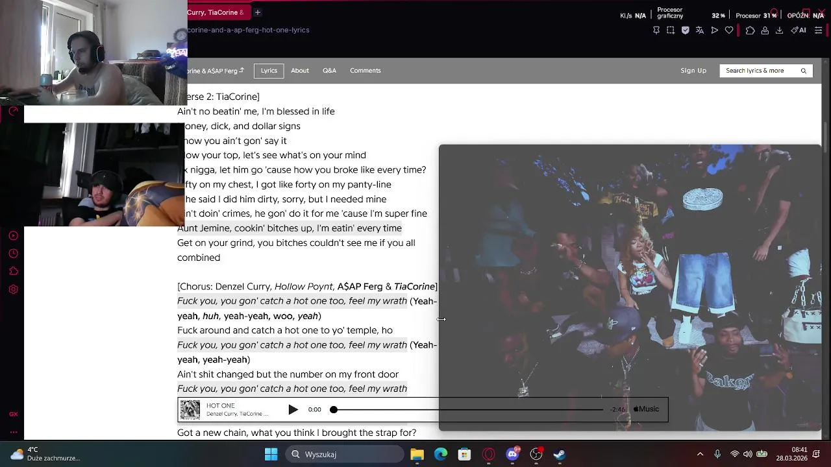This screenshot has width=831, height=467.
Task: Add page to bookmarks with heart icon
Action: click(729, 30)
